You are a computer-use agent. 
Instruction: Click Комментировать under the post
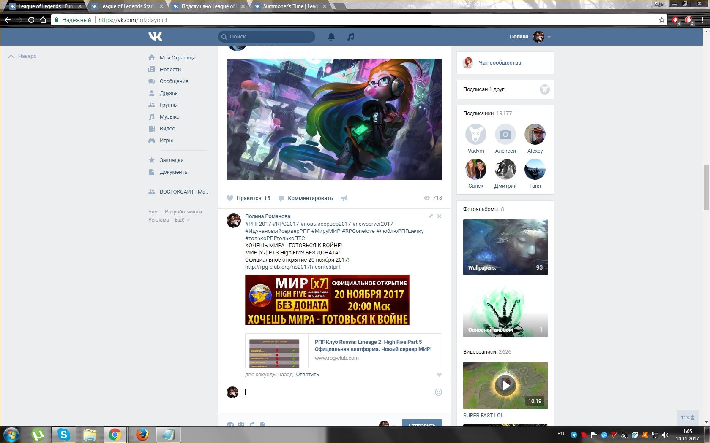306,198
